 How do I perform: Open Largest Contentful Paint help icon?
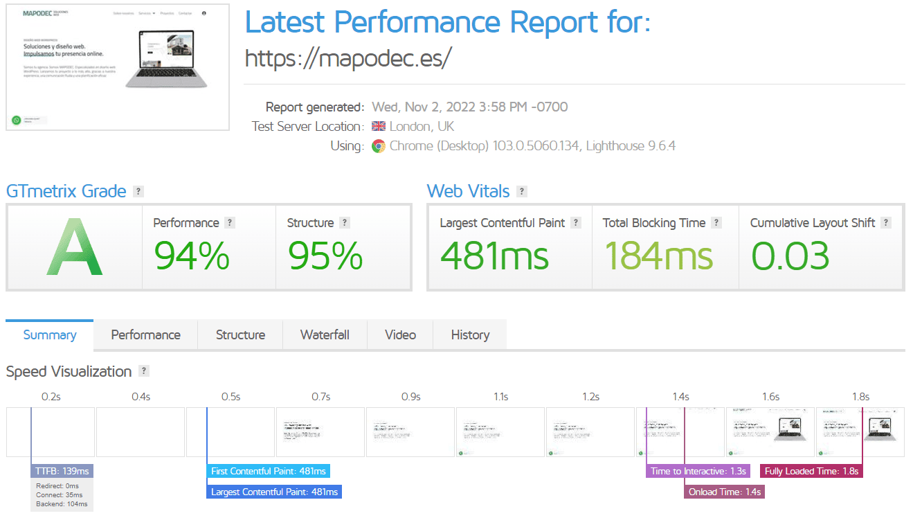pyautogui.click(x=576, y=223)
